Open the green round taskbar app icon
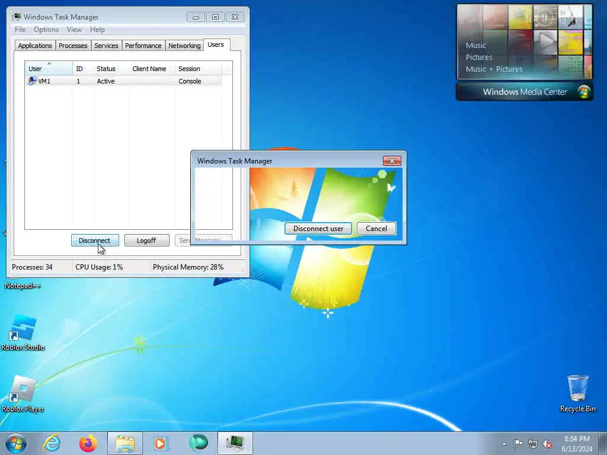 coord(198,443)
